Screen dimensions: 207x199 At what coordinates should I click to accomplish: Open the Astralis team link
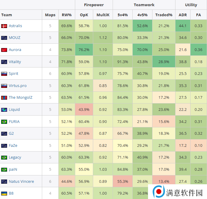pos(15,26)
